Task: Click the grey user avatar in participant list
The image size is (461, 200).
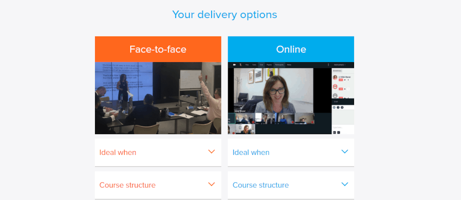Action: [x=335, y=96]
